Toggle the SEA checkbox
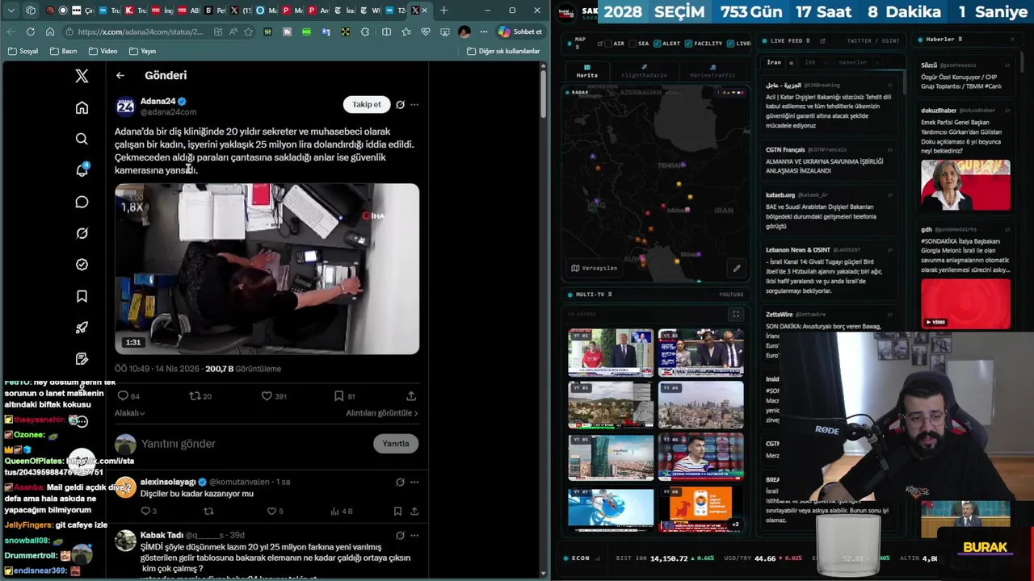Viewport: 1034px width, 581px height. (634, 44)
